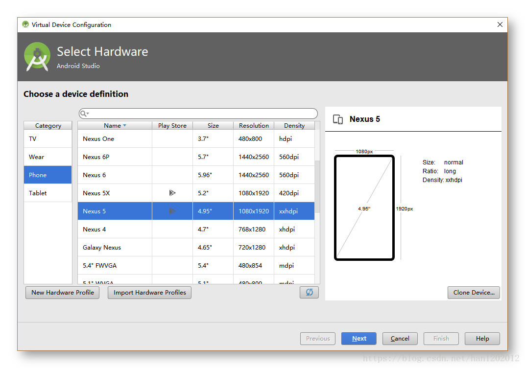Select the Tablet category
The height and width of the screenshot is (368, 525).
click(48, 193)
